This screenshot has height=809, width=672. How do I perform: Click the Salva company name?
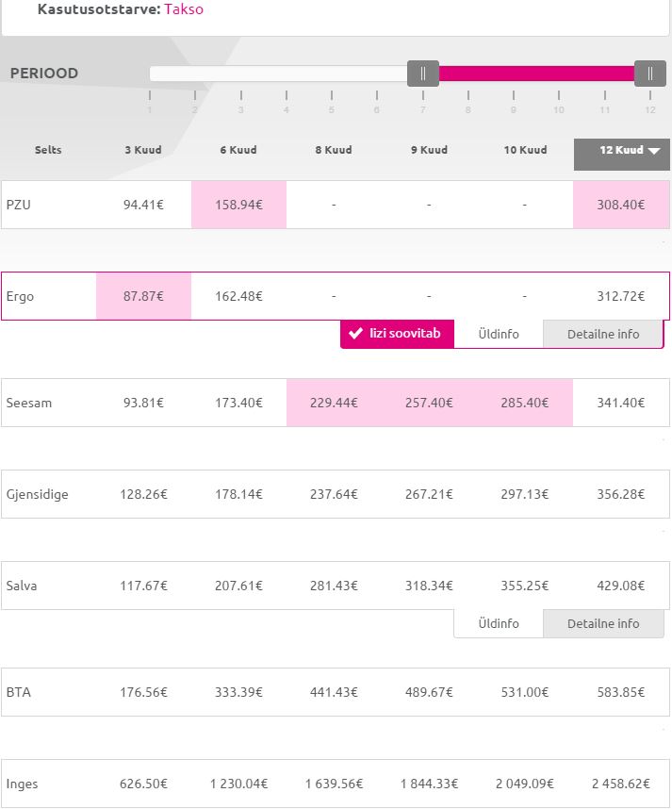[x=21, y=586]
